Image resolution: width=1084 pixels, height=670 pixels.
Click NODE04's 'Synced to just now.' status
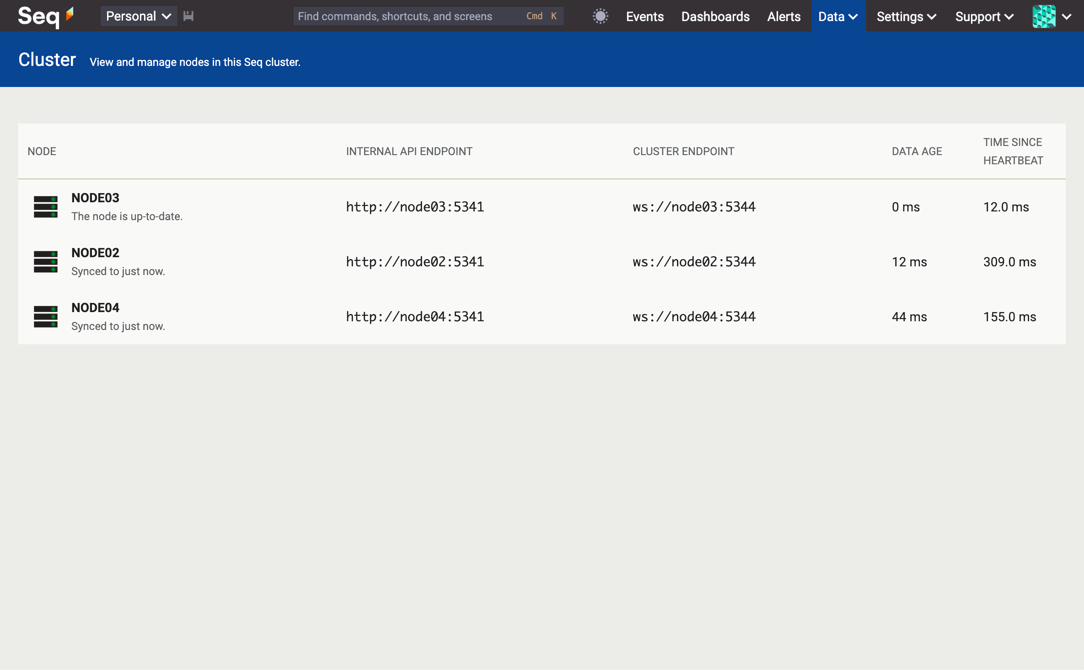118,326
